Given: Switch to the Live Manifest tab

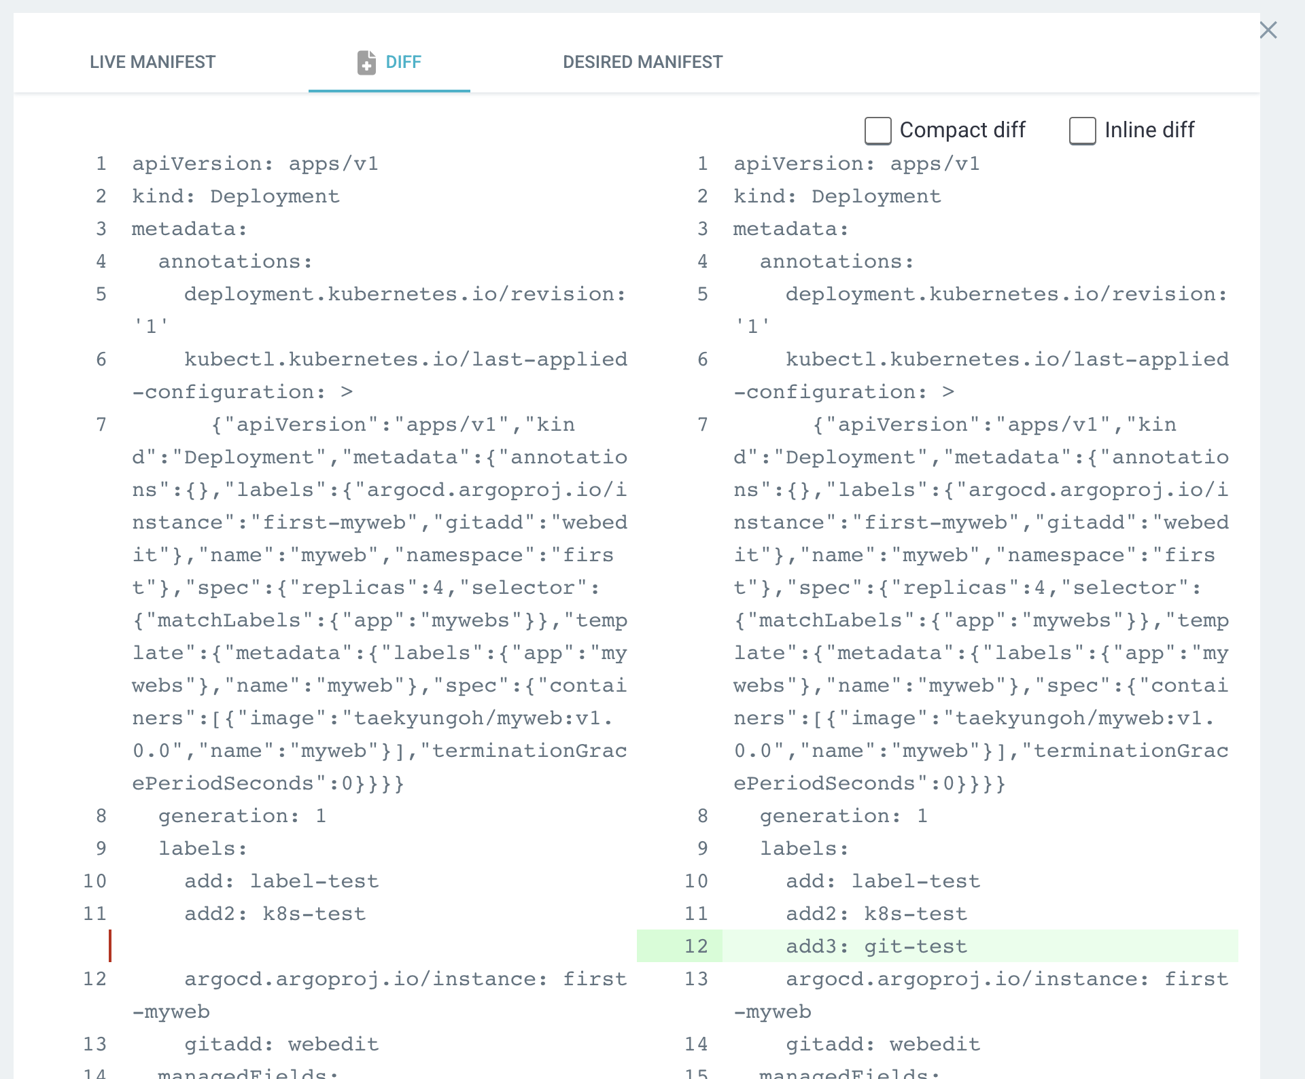Looking at the screenshot, I should [152, 63].
